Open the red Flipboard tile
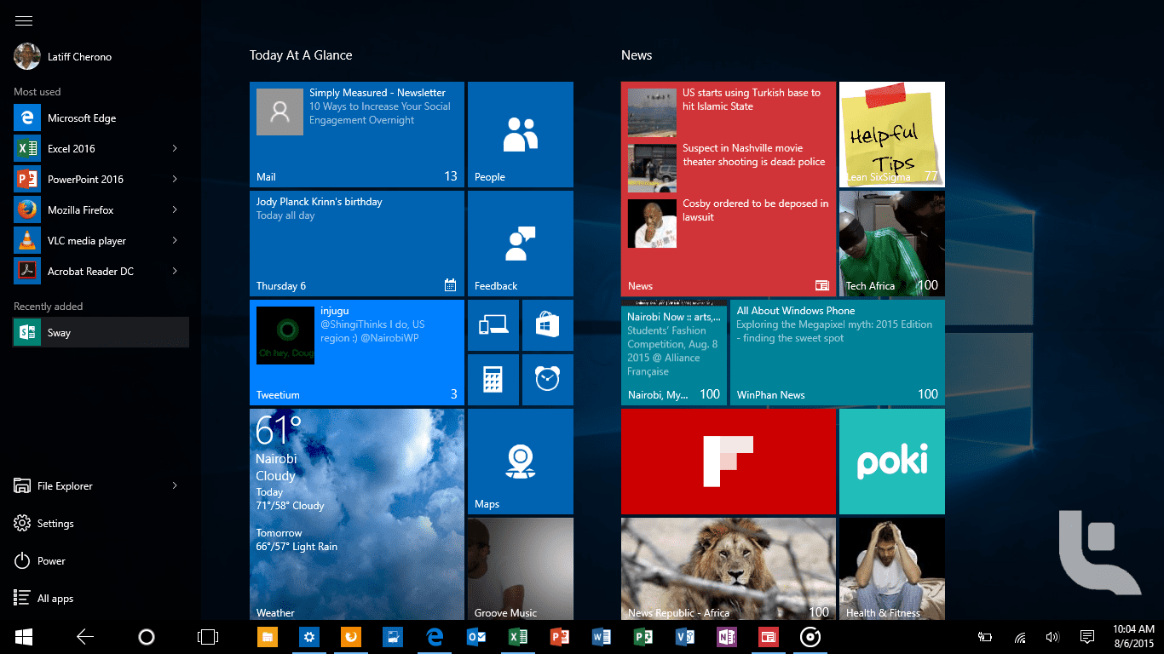Screen dimensions: 1164x654 pos(729,462)
